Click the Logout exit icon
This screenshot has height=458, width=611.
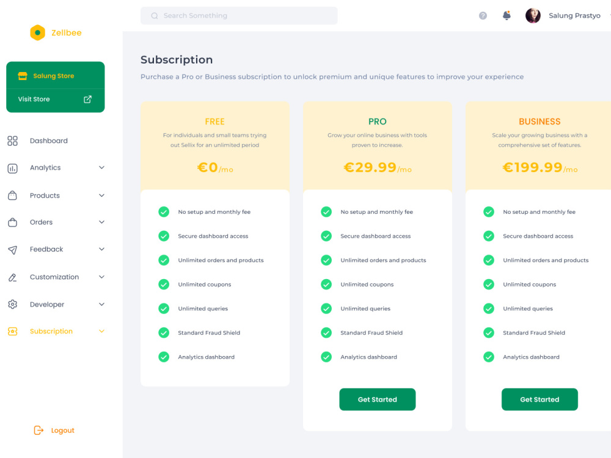38,431
